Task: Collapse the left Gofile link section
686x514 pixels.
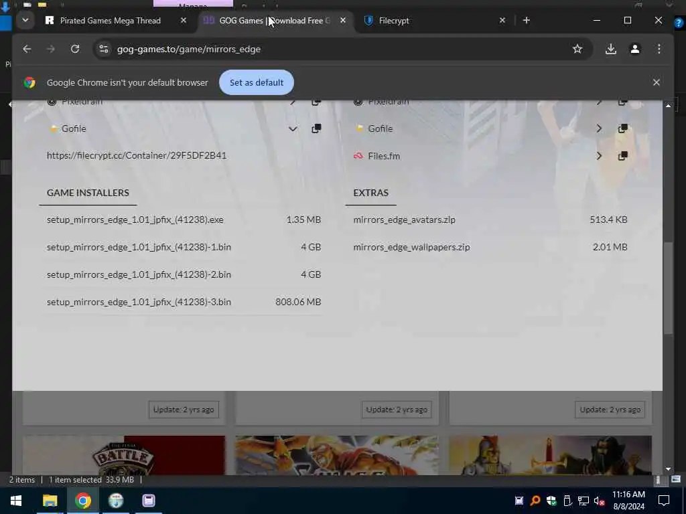Action: coord(293,128)
